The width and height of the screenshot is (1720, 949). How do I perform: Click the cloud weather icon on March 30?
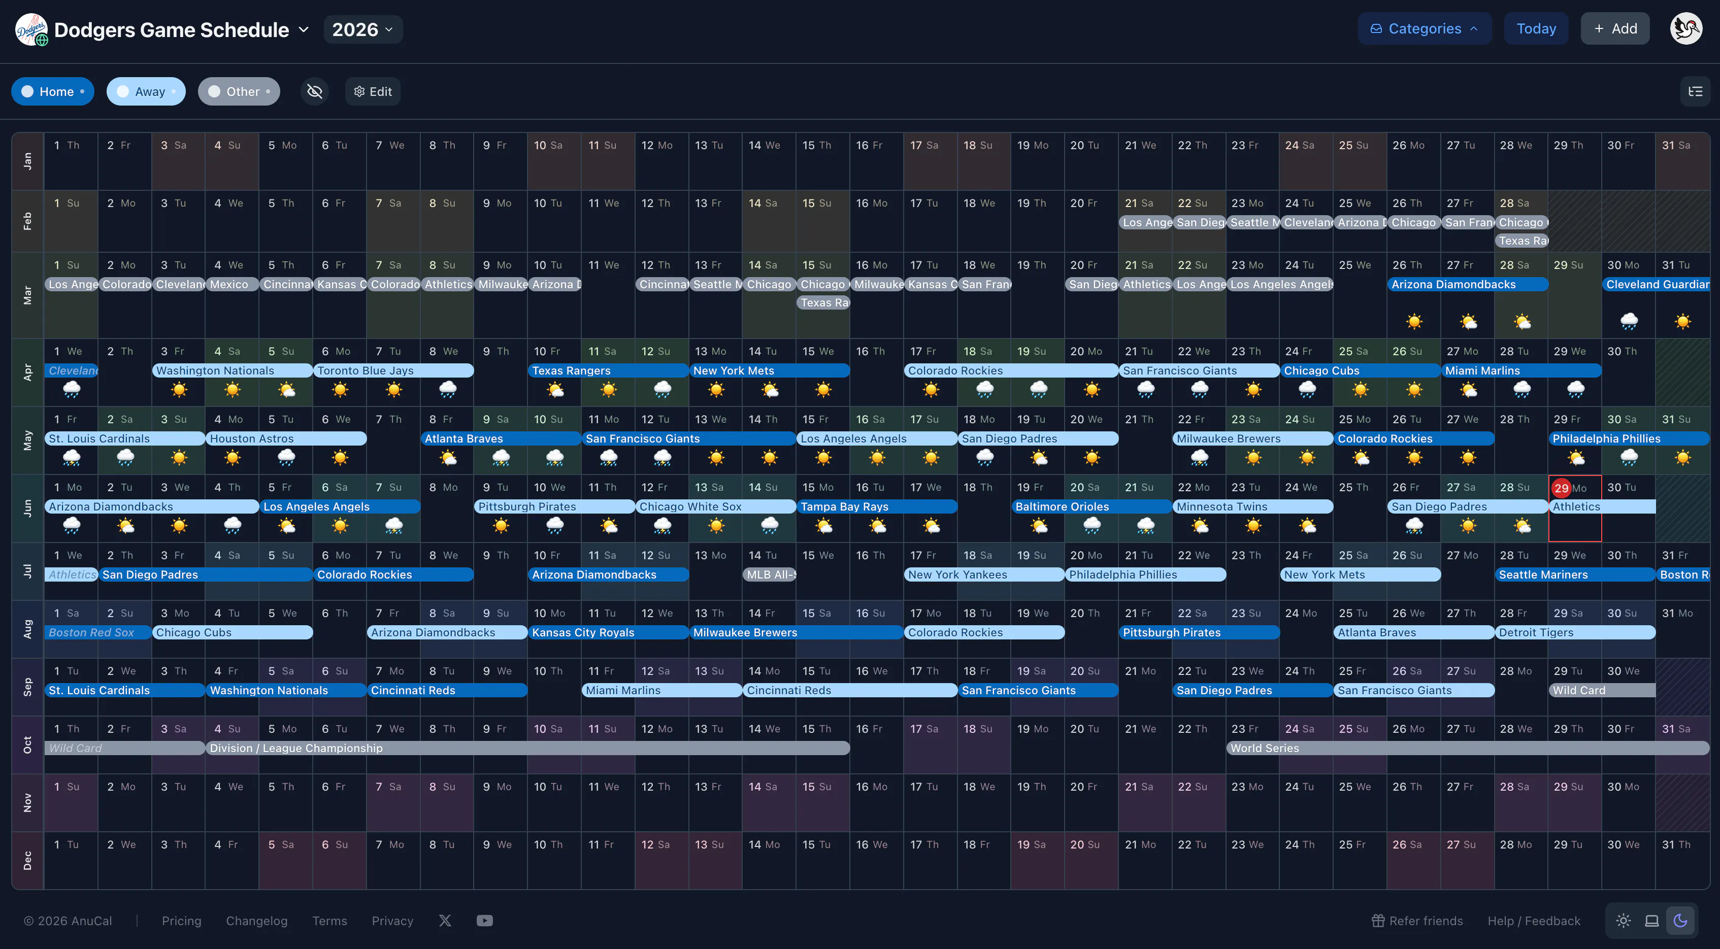[1629, 322]
